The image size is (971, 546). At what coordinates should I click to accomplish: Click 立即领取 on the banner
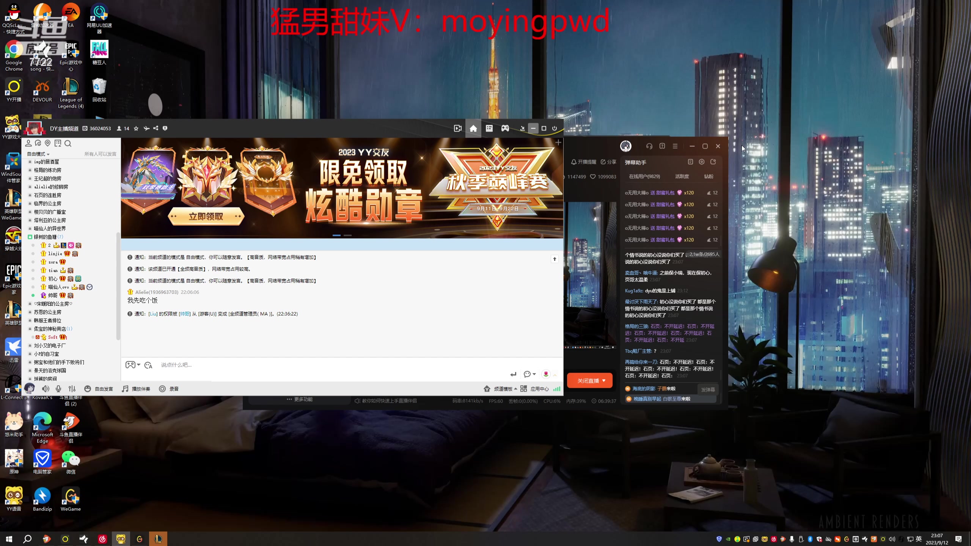click(206, 217)
